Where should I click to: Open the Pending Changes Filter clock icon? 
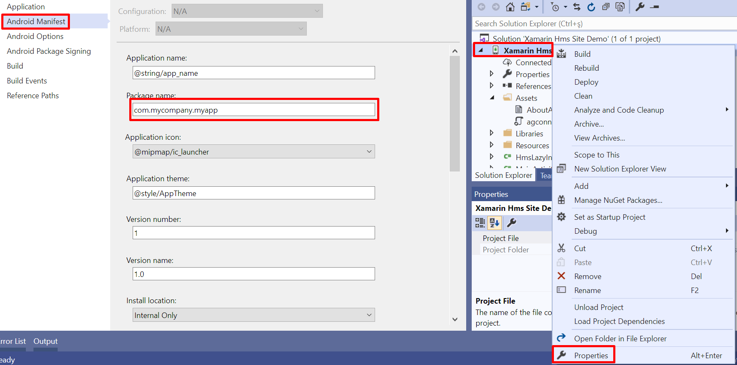pyautogui.click(x=555, y=7)
